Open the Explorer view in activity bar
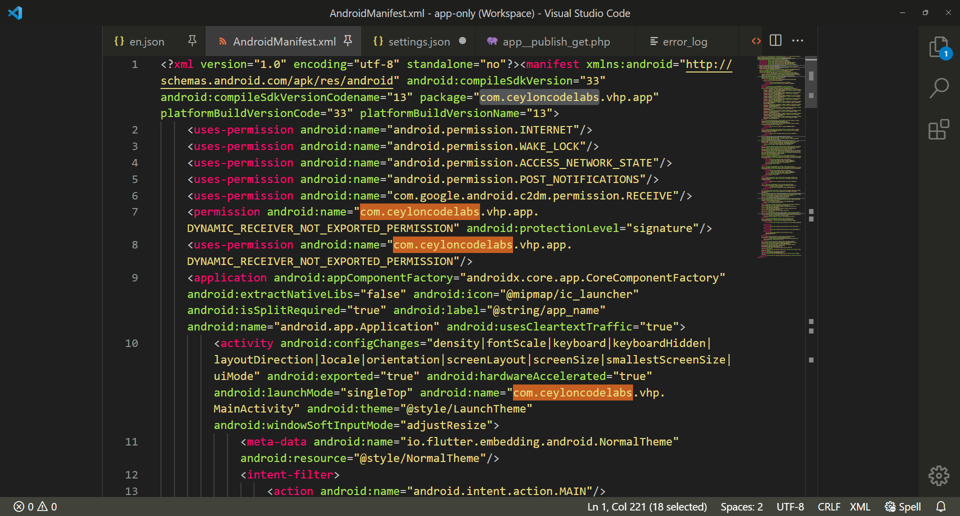The width and height of the screenshot is (960, 516). click(x=938, y=47)
